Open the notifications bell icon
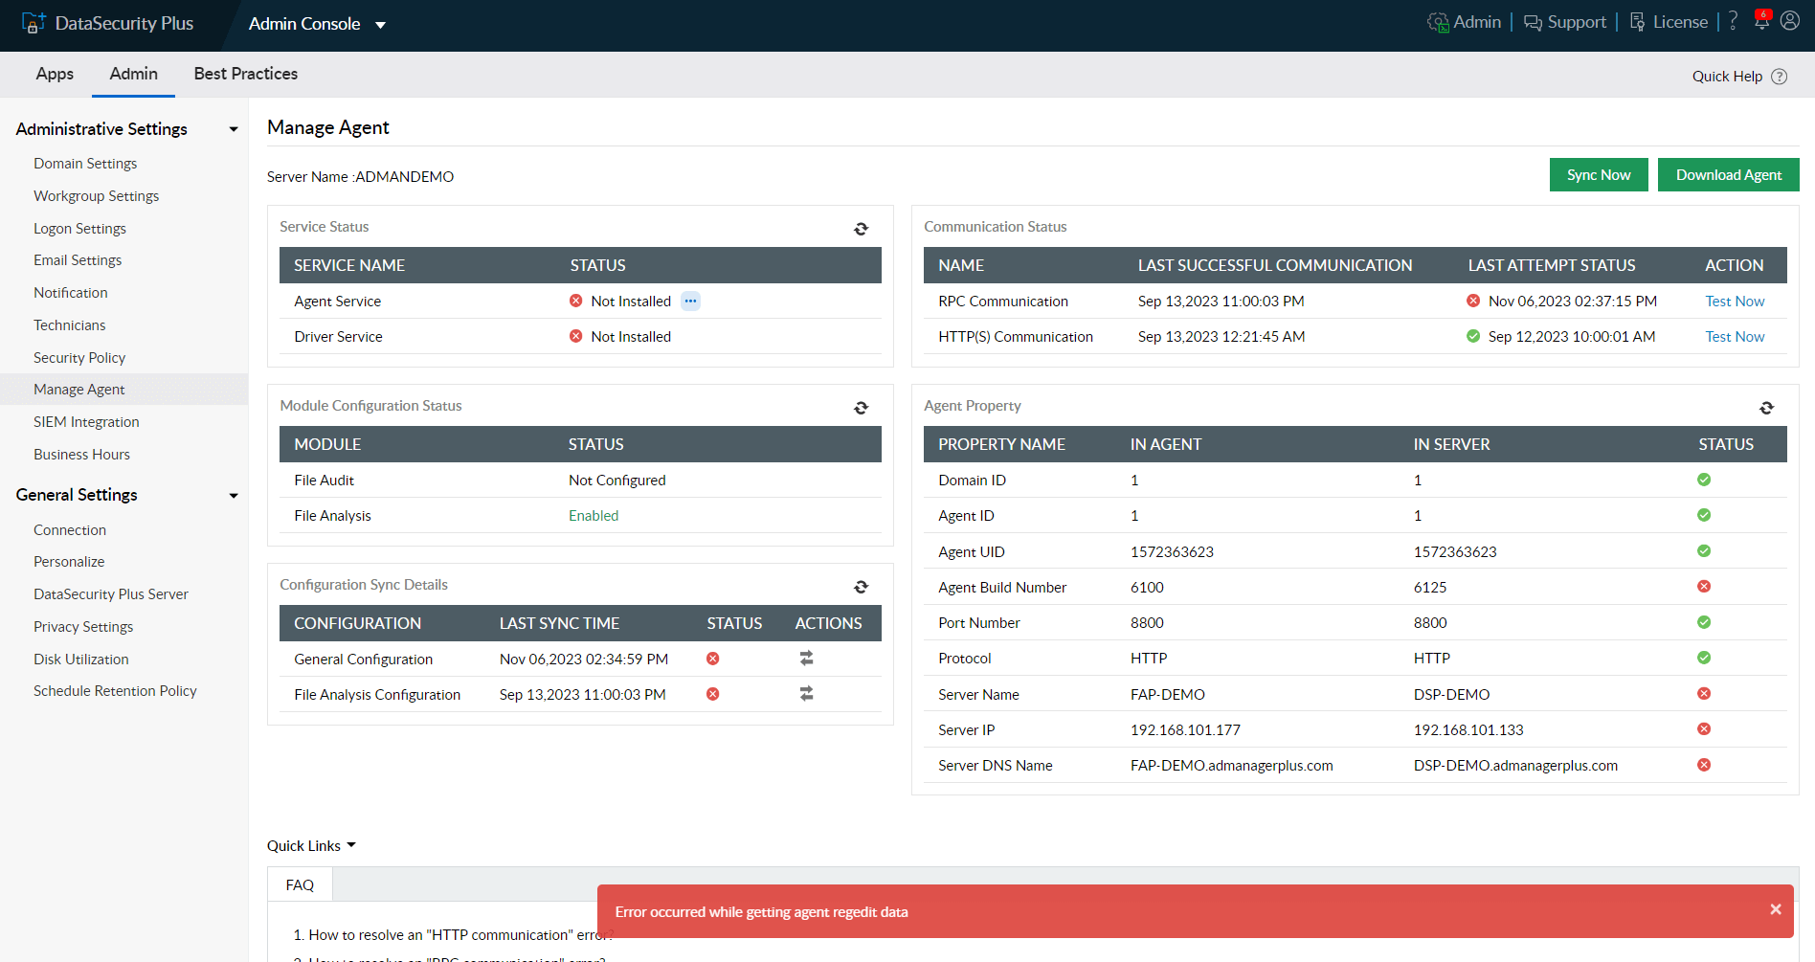This screenshot has height=962, width=1815. click(x=1761, y=21)
